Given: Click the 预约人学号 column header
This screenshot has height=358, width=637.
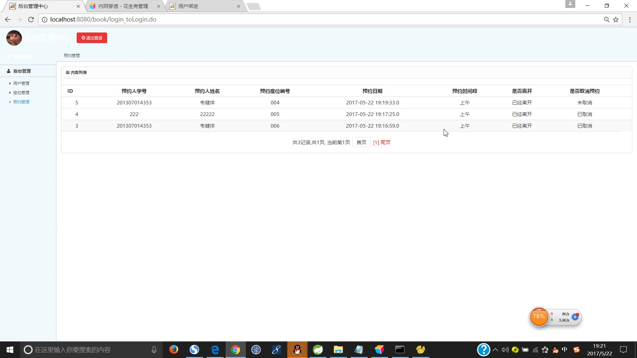Looking at the screenshot, I should tap(134, 91).
